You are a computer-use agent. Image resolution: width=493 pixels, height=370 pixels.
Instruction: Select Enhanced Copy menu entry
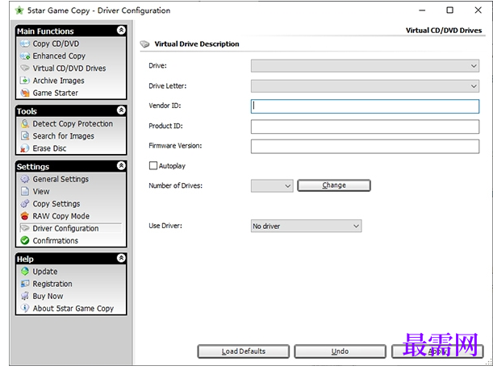[x=59, y=56]
